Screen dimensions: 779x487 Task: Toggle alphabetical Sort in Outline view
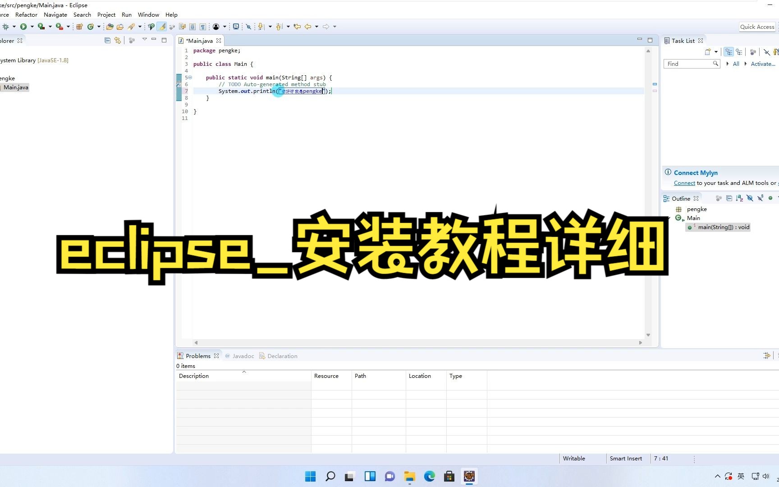tap(739, 198)
